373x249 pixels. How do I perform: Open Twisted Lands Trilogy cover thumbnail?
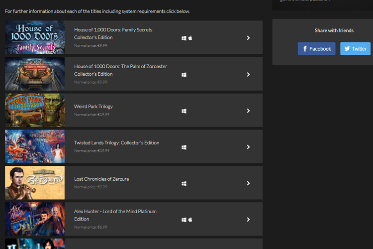tap(35, 146)
